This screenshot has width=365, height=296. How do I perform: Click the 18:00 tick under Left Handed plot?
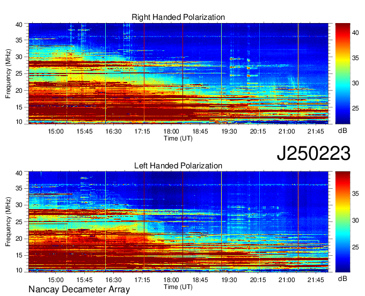tap(171, 280)
